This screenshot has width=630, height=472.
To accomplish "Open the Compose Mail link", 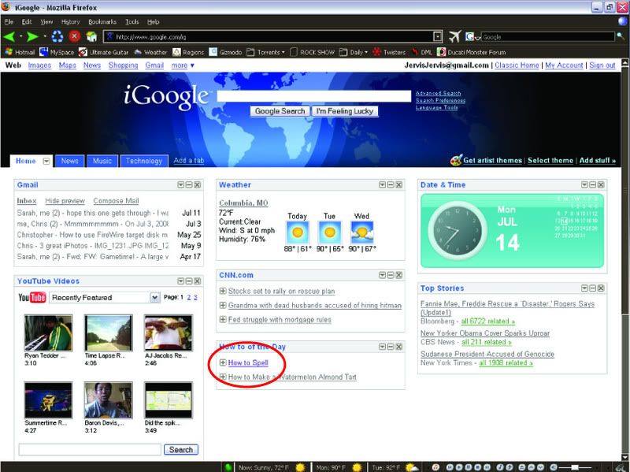I will [x=116, y=201].
